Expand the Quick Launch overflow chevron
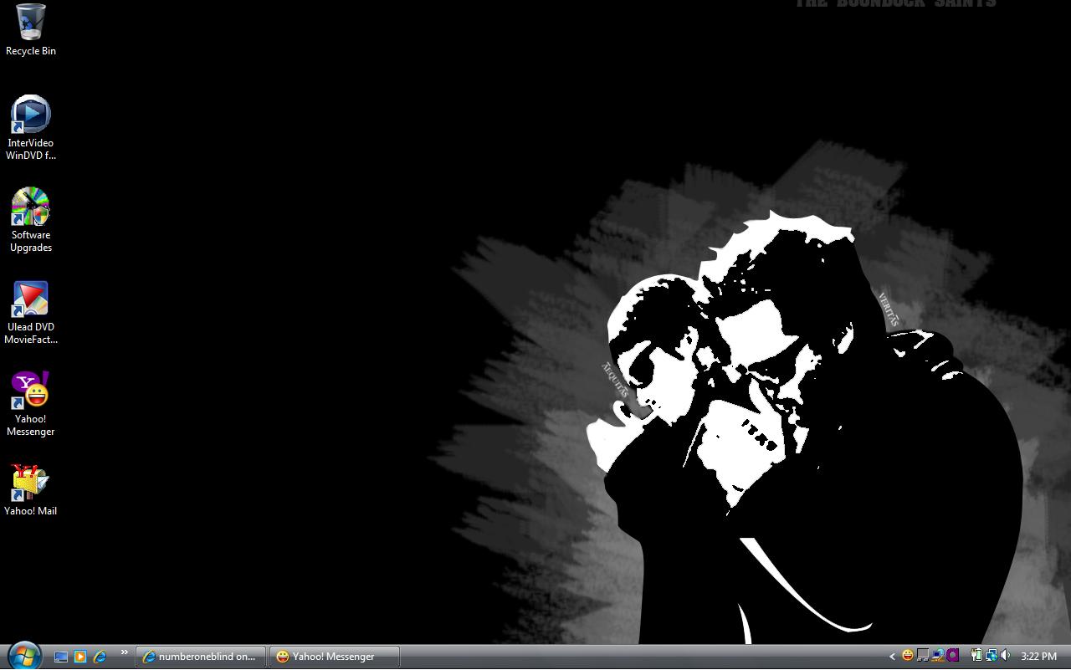Image resolution: width=1071 pixels, height=670 pixels. [125, 652]
